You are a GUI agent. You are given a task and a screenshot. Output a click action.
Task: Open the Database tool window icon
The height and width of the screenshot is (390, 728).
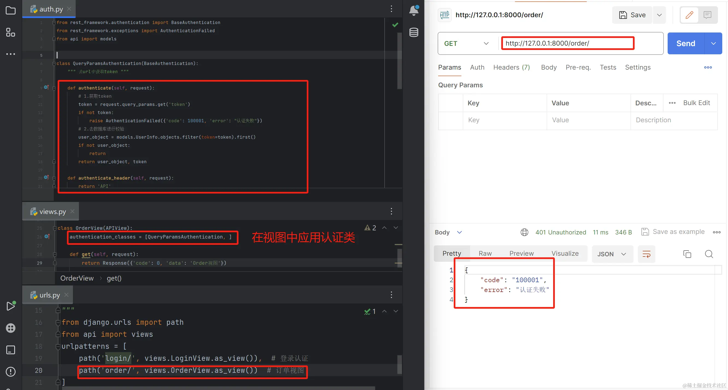[414, 32]
